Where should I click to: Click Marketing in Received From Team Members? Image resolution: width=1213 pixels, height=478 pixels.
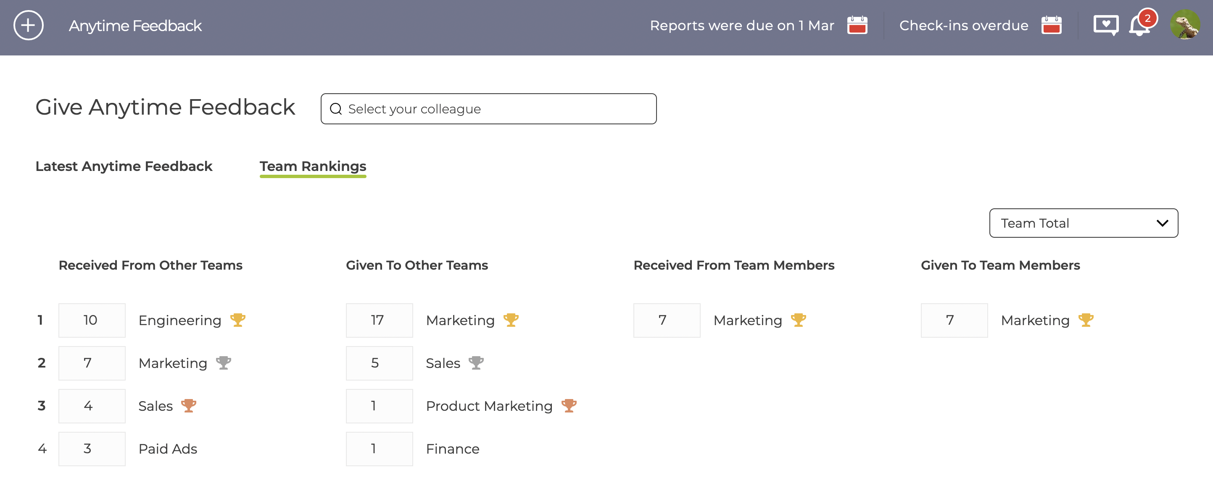click(x=747, y=320)
